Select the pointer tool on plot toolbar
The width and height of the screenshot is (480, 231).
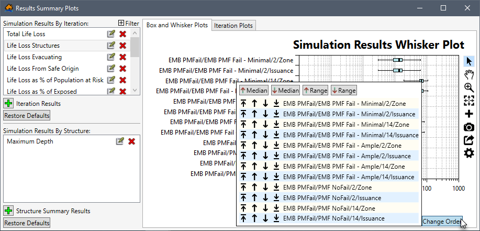pos(468,61)
